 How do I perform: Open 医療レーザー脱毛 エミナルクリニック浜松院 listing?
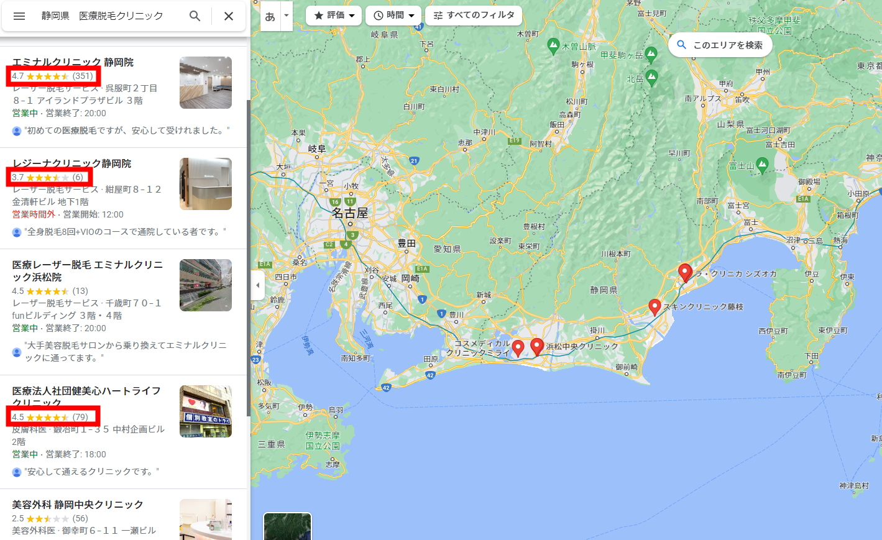click(88, 271)
